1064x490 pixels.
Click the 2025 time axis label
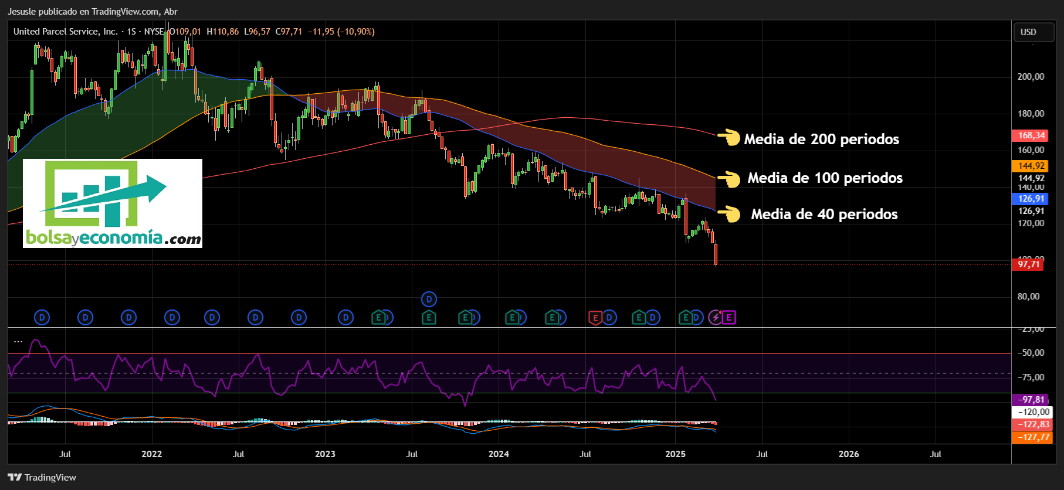coord(675,454)
